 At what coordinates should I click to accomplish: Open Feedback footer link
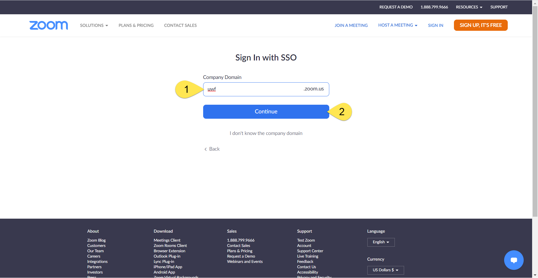[x=305, y=261]
